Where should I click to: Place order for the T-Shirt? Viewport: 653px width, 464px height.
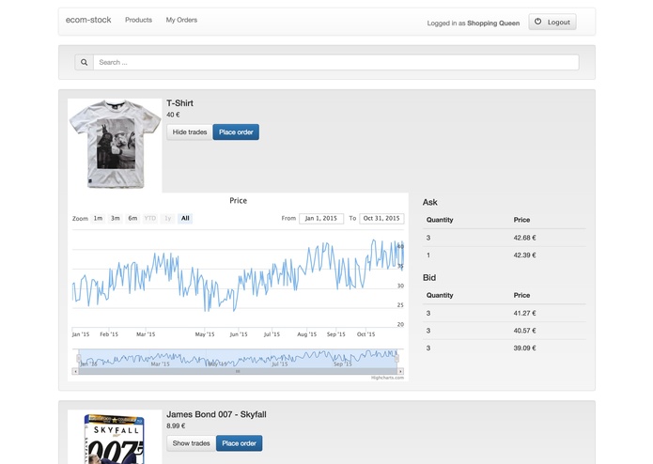[236, 131]
